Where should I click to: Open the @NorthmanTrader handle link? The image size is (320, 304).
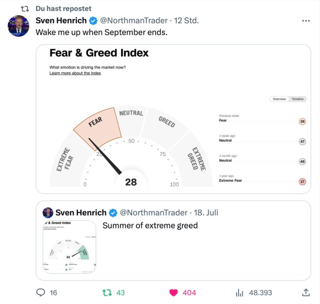(x=134, y=20)
